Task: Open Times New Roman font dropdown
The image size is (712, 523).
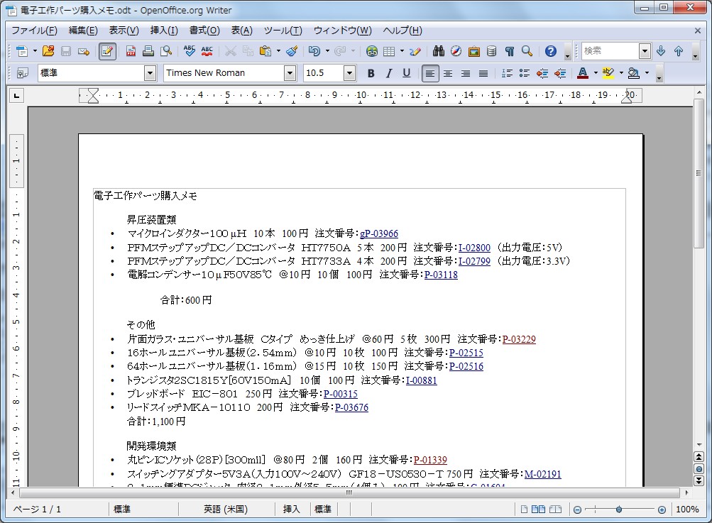Action: point(290,73)
